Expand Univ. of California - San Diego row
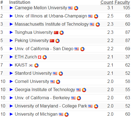Viewport: 133px width, 117px height. coord(11,49)
